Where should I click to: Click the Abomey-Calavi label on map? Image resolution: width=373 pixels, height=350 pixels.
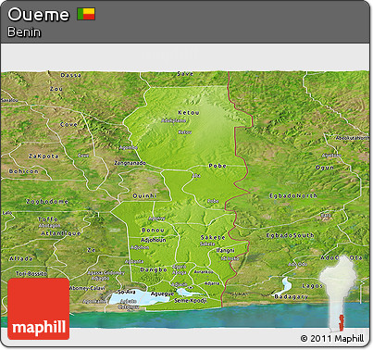(x=87, y=288)
